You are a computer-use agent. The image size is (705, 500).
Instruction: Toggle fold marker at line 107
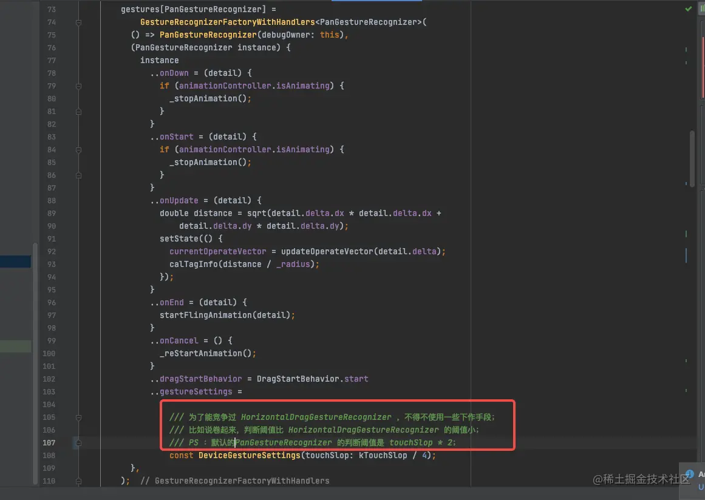point(78,443)
